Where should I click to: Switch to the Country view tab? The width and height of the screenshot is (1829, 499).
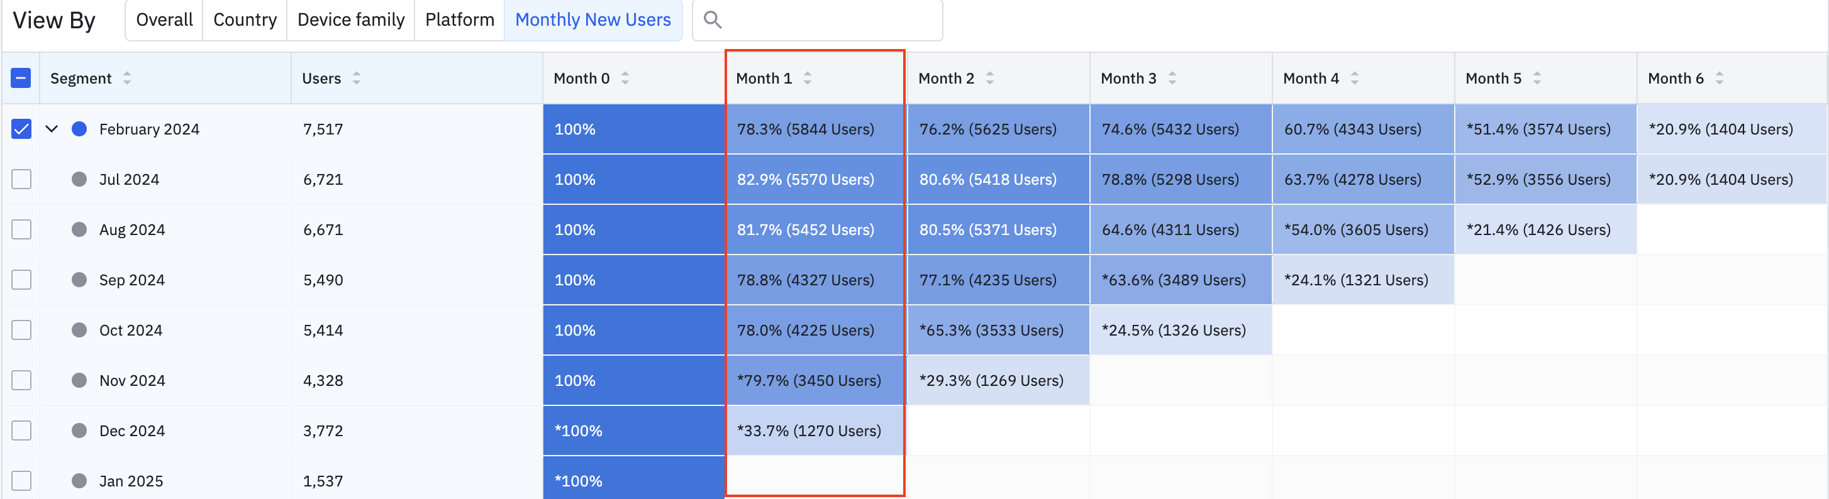[x=245, y=20]
